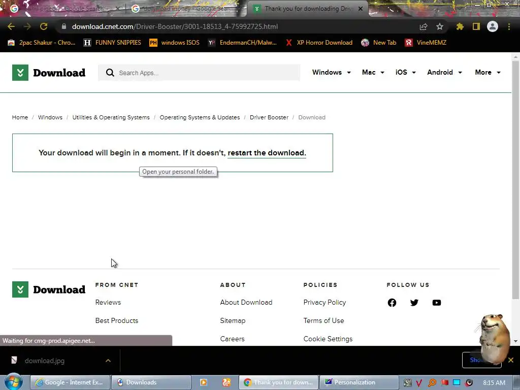Open the Chrome side panel icon
Viewport: 520px width, 390px height.
pos(476,26)
